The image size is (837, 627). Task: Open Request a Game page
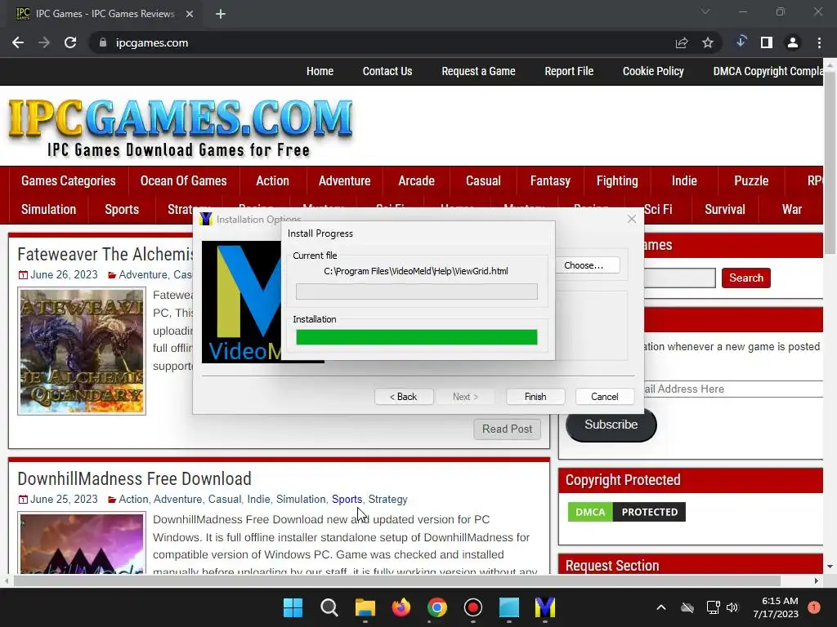click(x=478, y=72)
